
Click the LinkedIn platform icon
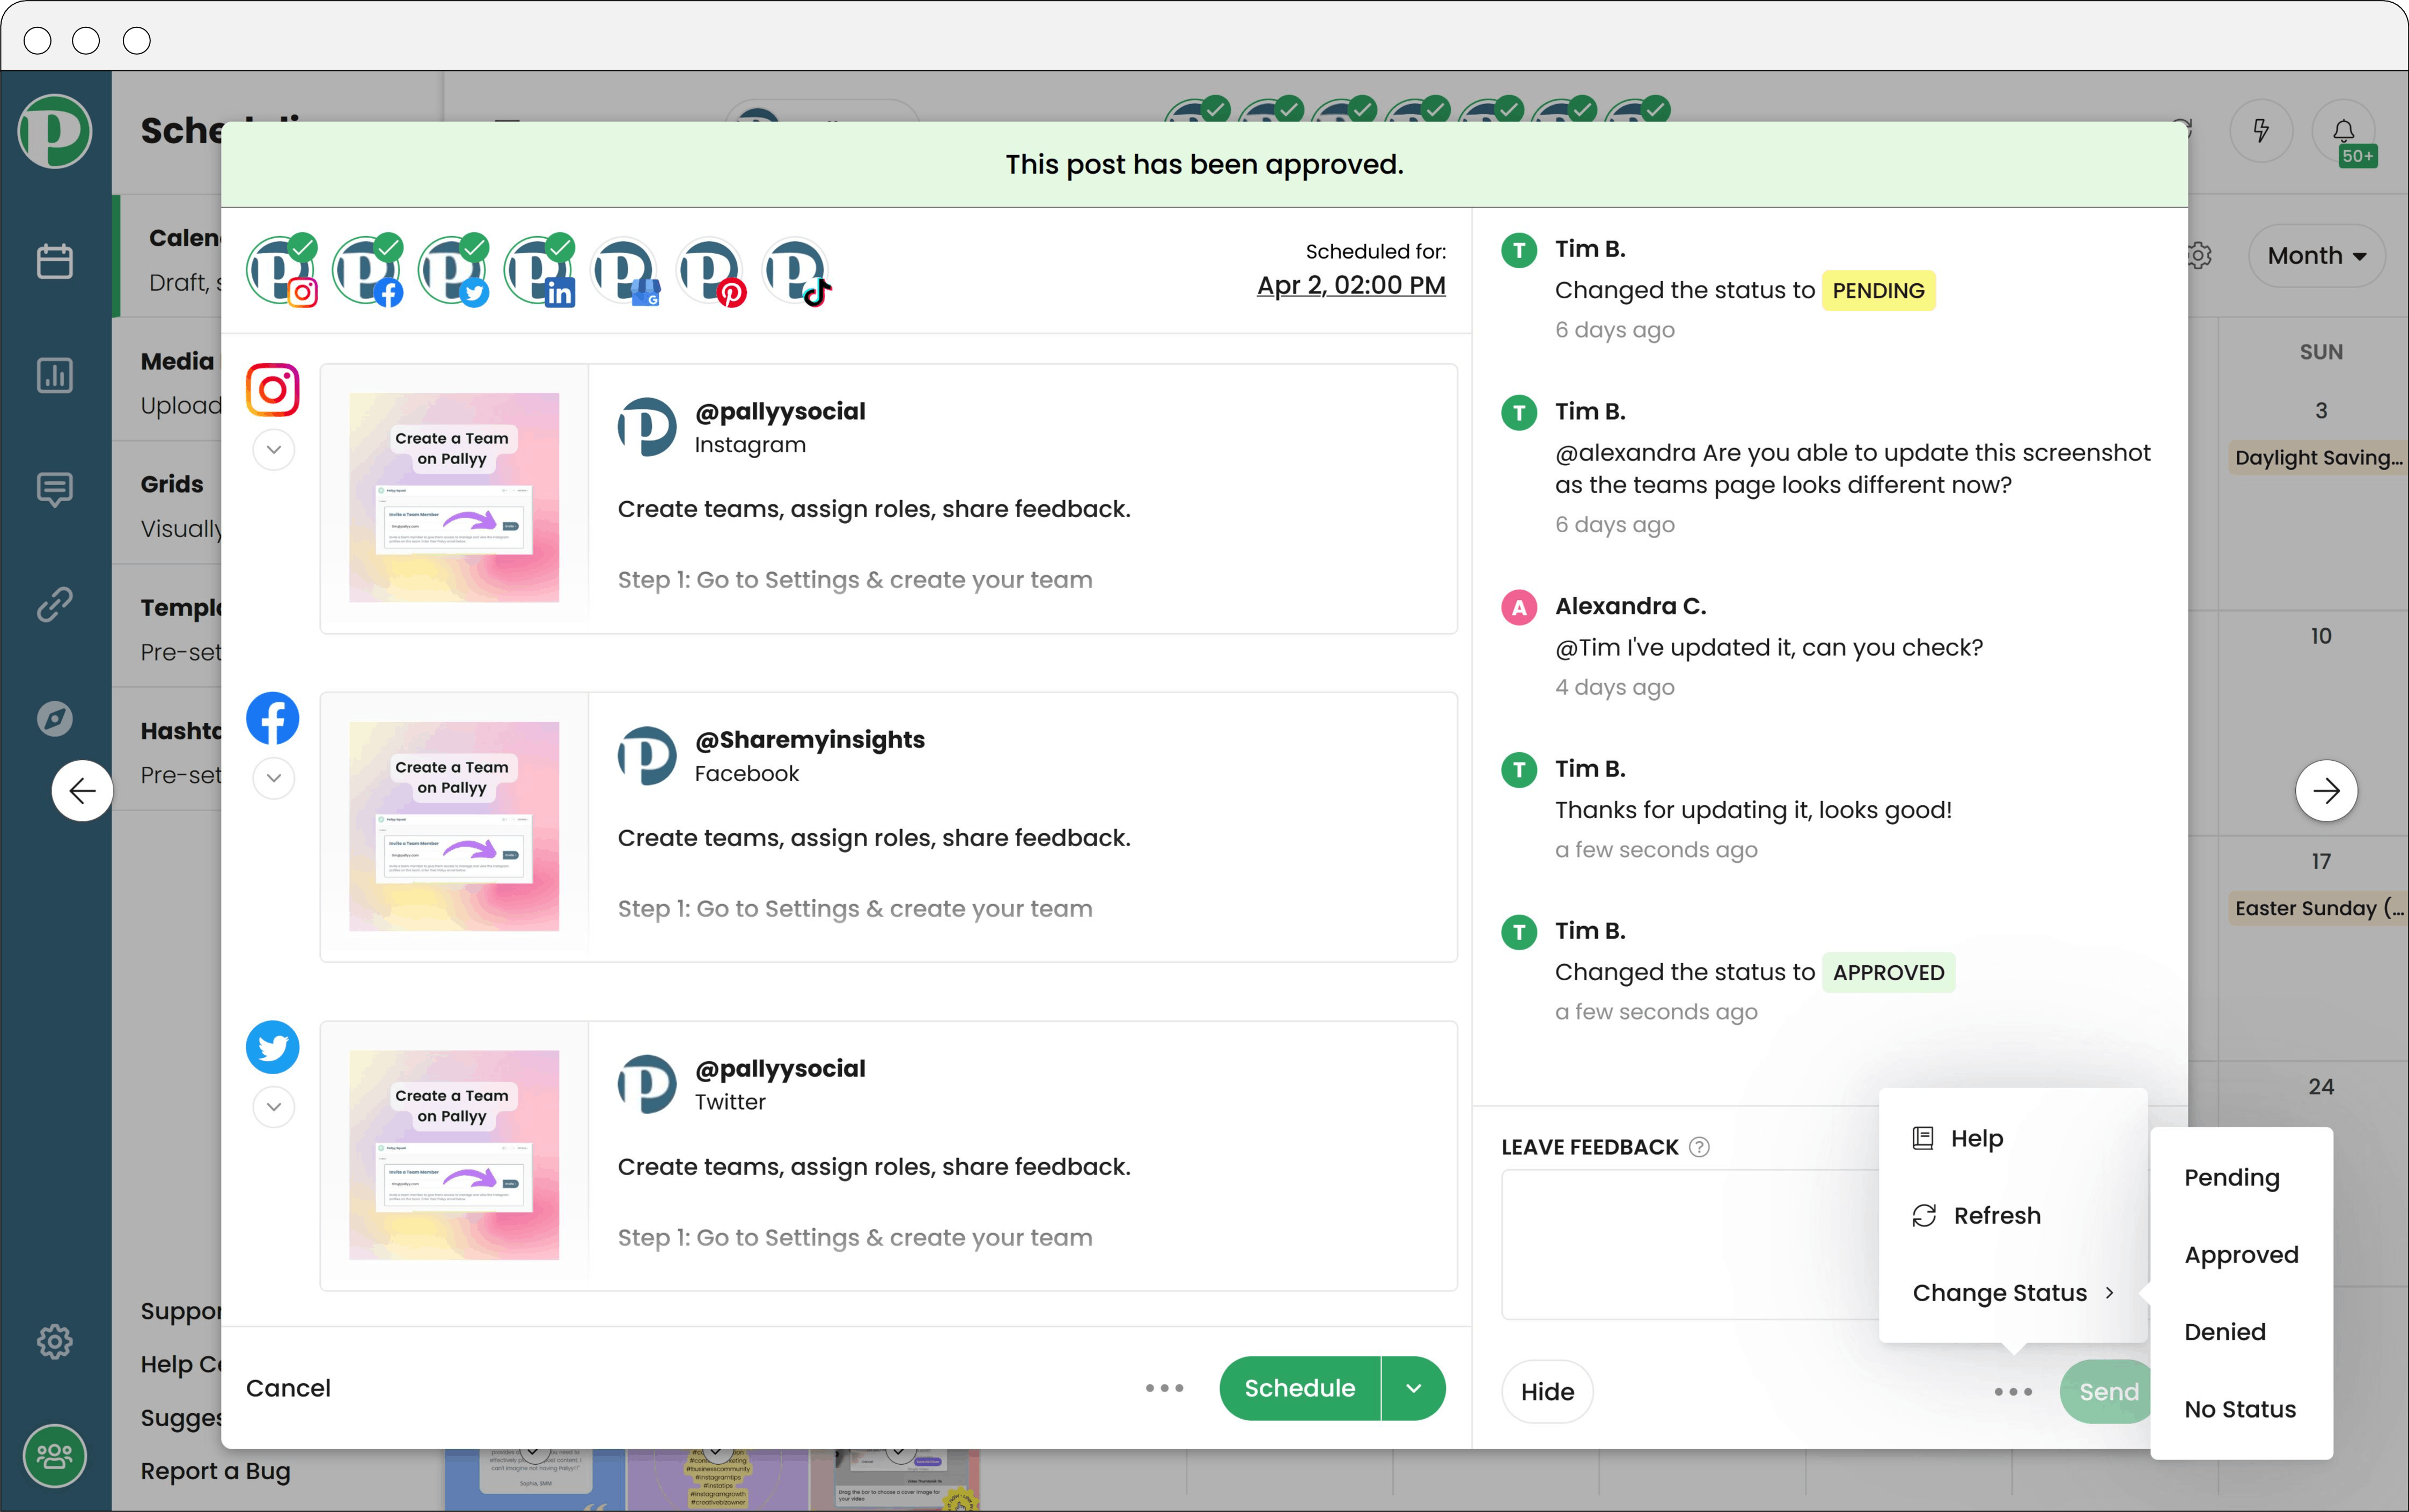(542, 270)
